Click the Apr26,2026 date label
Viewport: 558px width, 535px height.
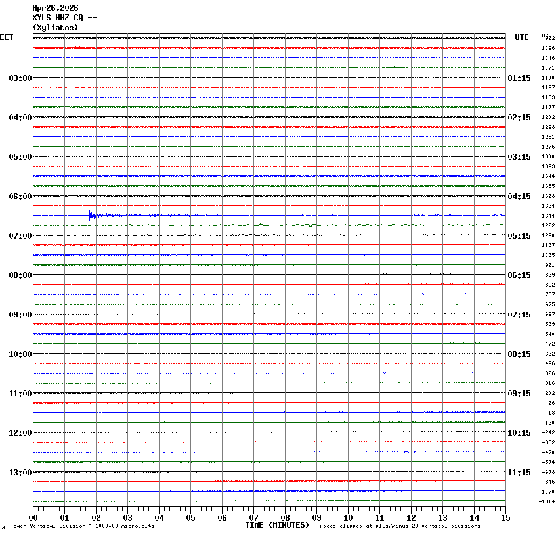coord(55,8)
